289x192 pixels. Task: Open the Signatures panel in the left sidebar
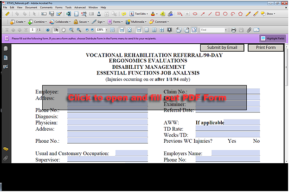[6, 66]
